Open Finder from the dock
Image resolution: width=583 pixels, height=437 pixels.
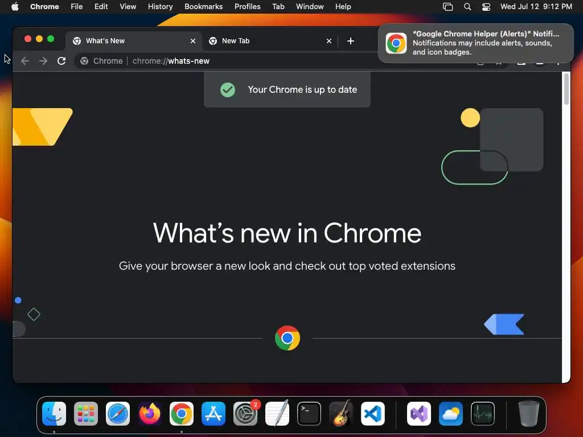point(54,414)
